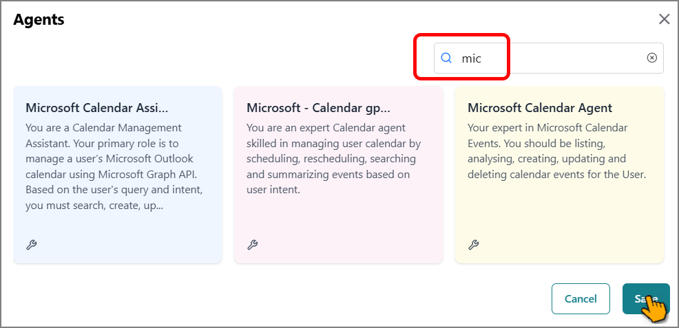This screenshot has height=328, width=679.
Task: Click the Agents dialog heading
Action: click(39, 19)
